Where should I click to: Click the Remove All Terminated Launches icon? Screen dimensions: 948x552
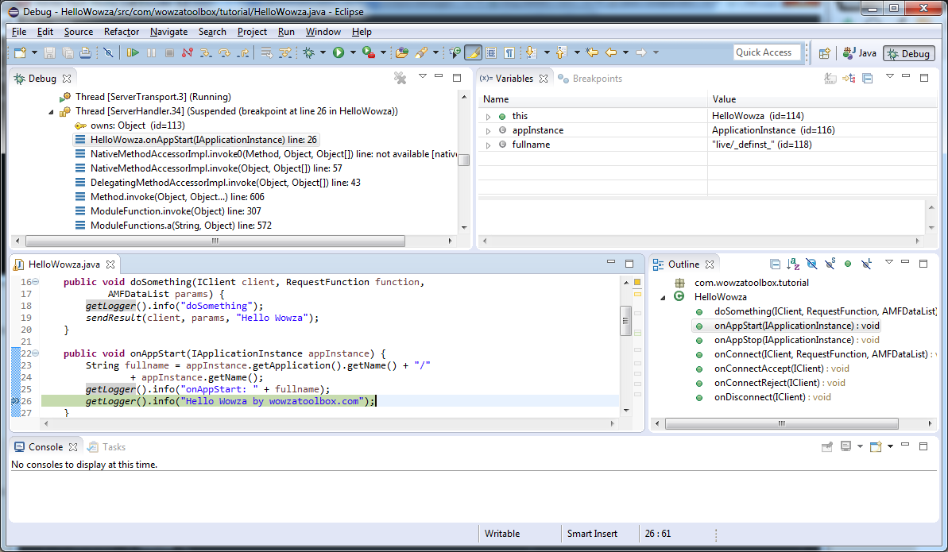(x=400, y=77)
